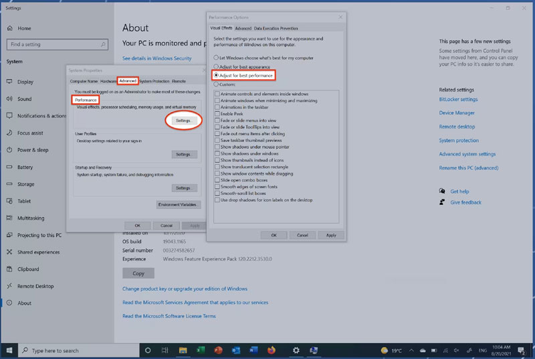This screenshot has width=535, height=359.
Task: Open Device Manager link
Action: (x=457, y=113)
